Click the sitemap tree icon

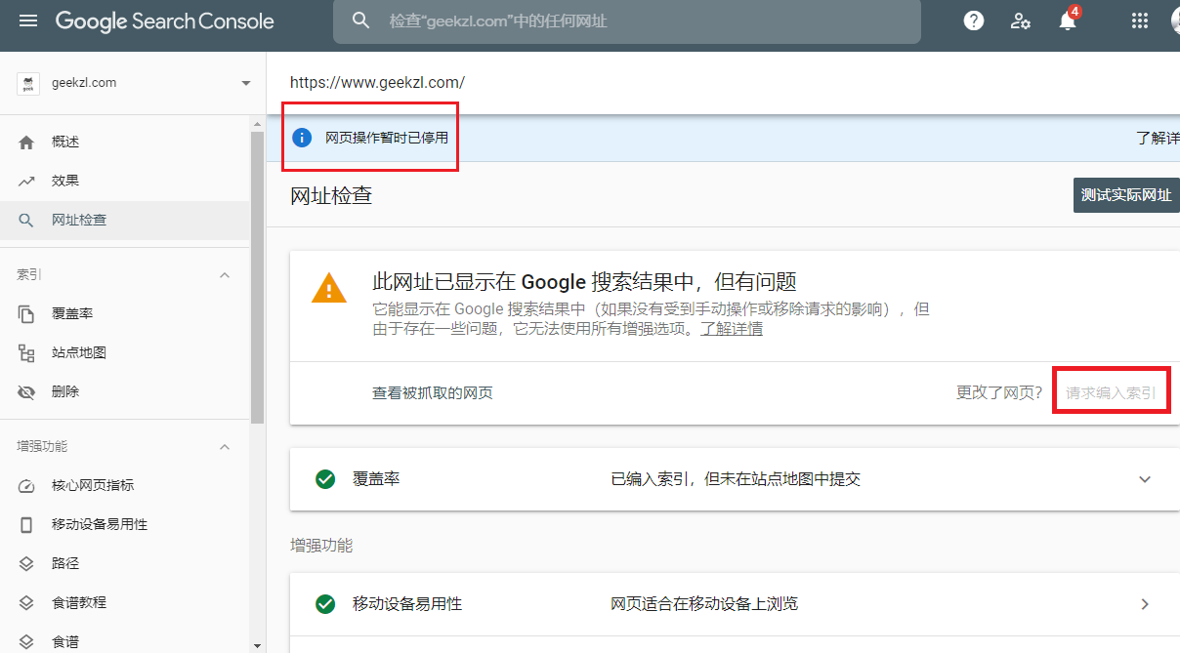(x=27, y=353)
